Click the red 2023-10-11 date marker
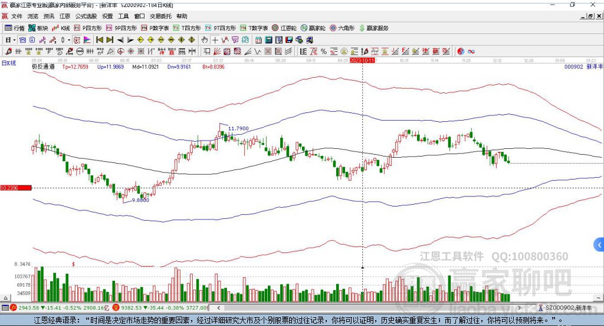This screenshot has height=326, width=604. (x=362, y=61)
